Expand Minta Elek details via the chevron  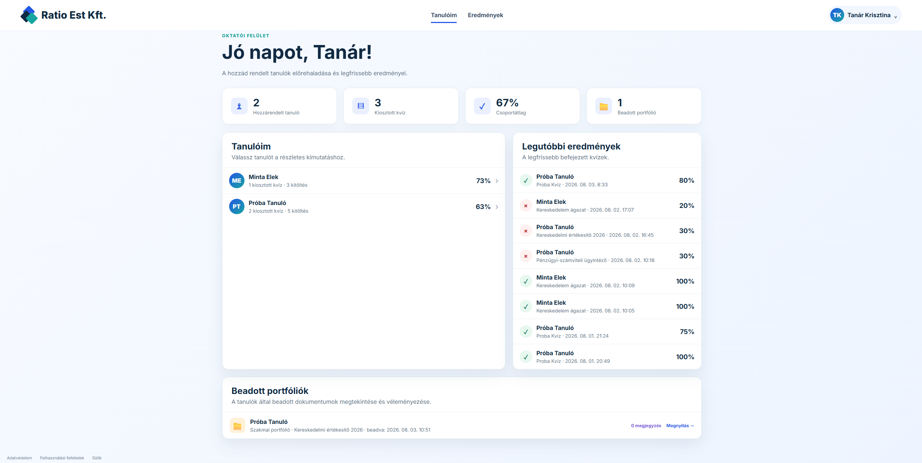[497, 181]
